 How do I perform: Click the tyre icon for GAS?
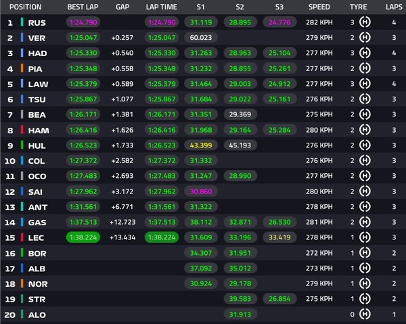(x=365, y=222)
